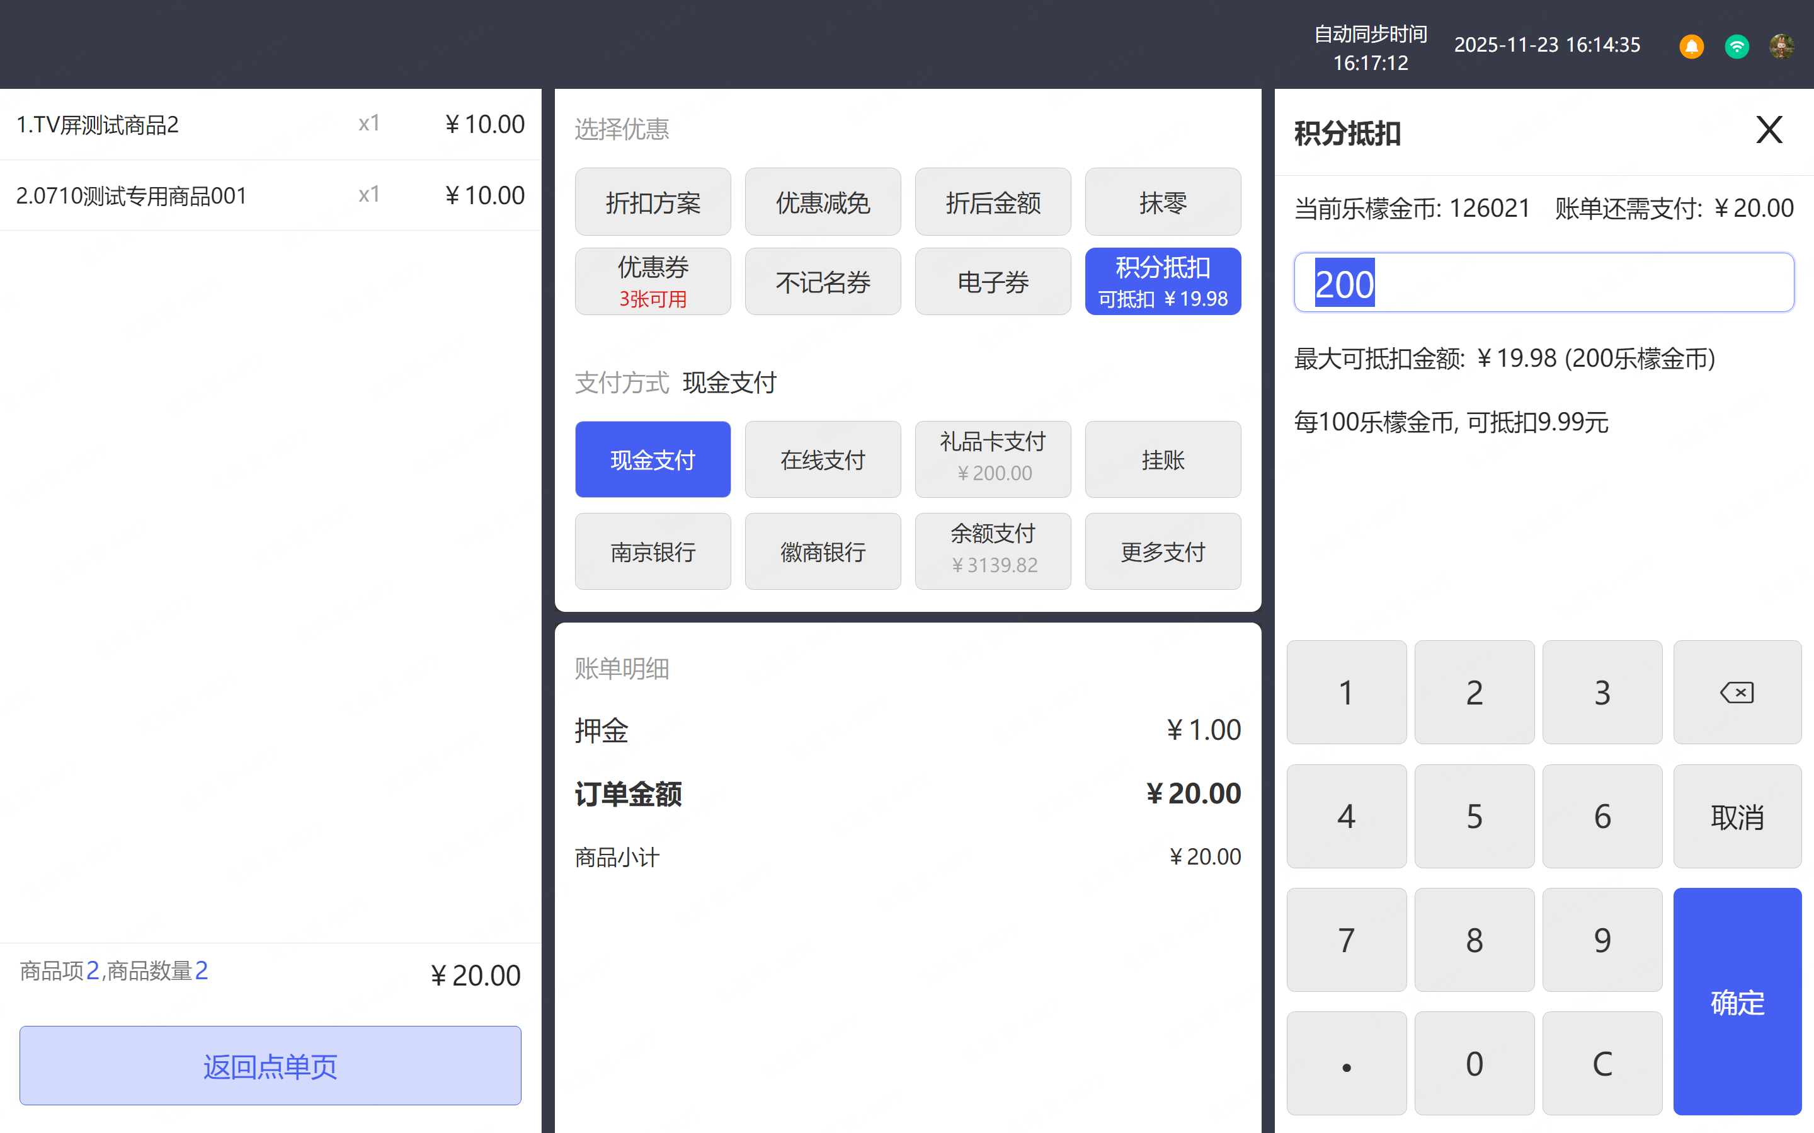1814x1133 pixels.
Task: Open 优惠券 with 3张可用
Action: [653, 281]
